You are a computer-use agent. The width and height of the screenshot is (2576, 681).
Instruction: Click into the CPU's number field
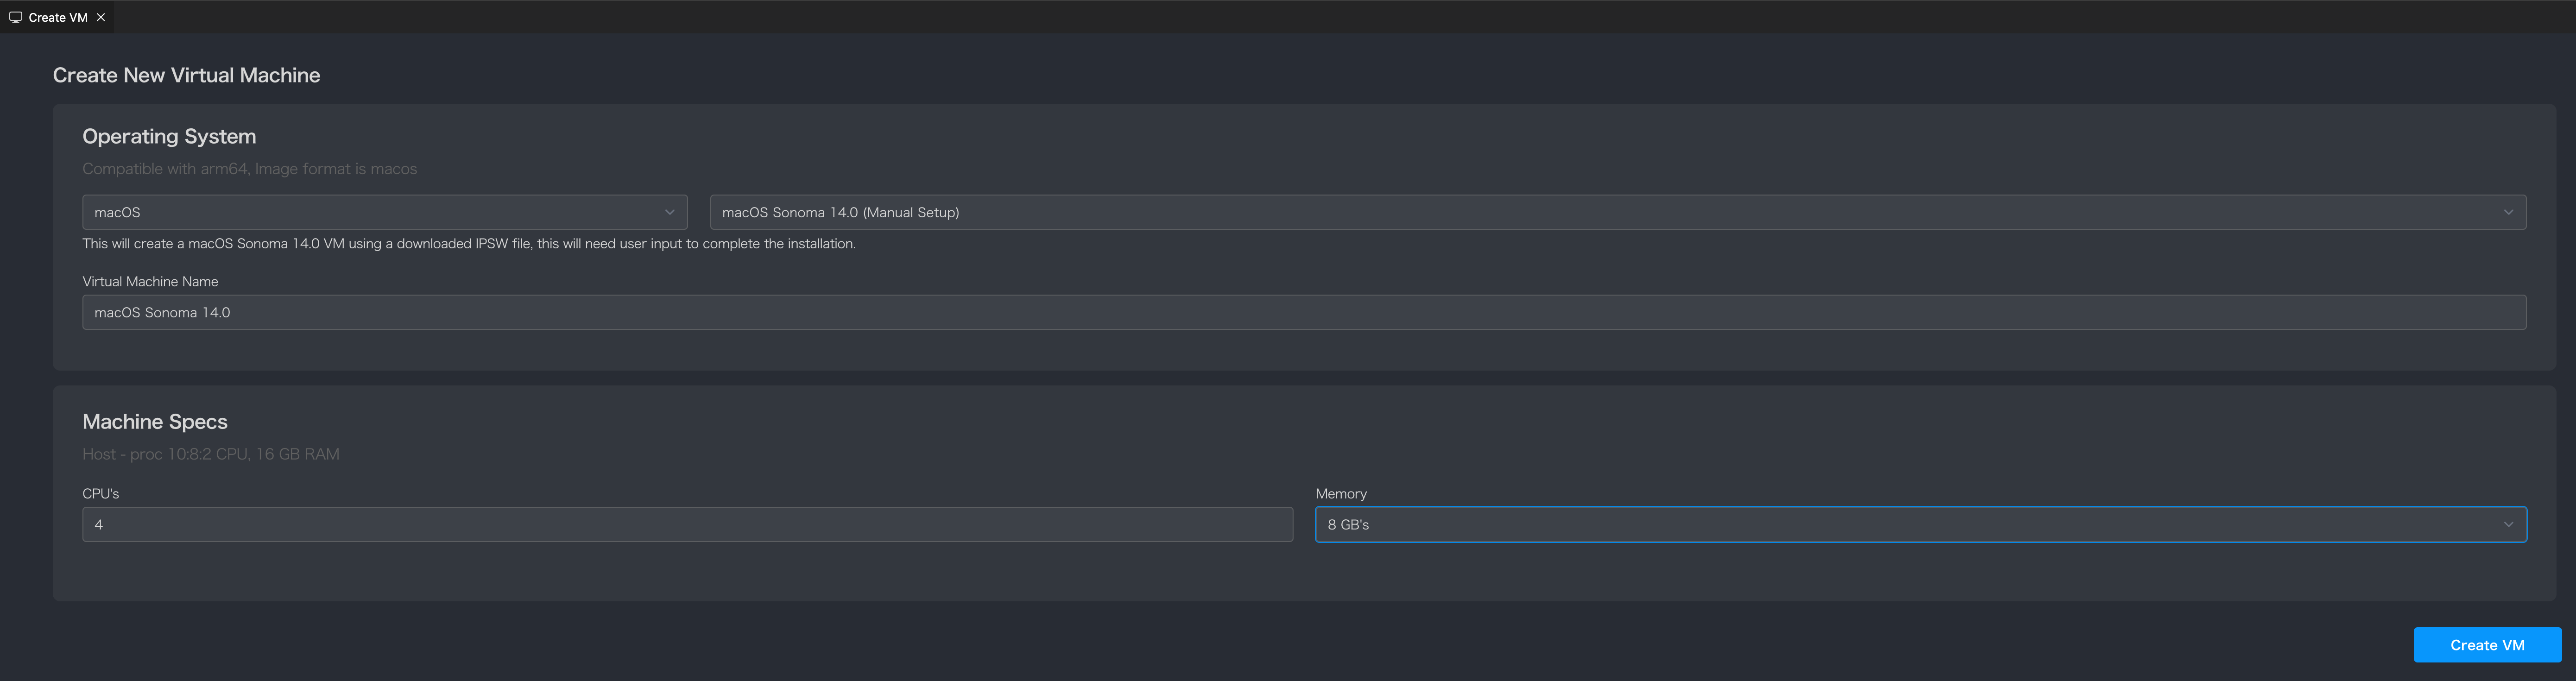tap(687, 524)
